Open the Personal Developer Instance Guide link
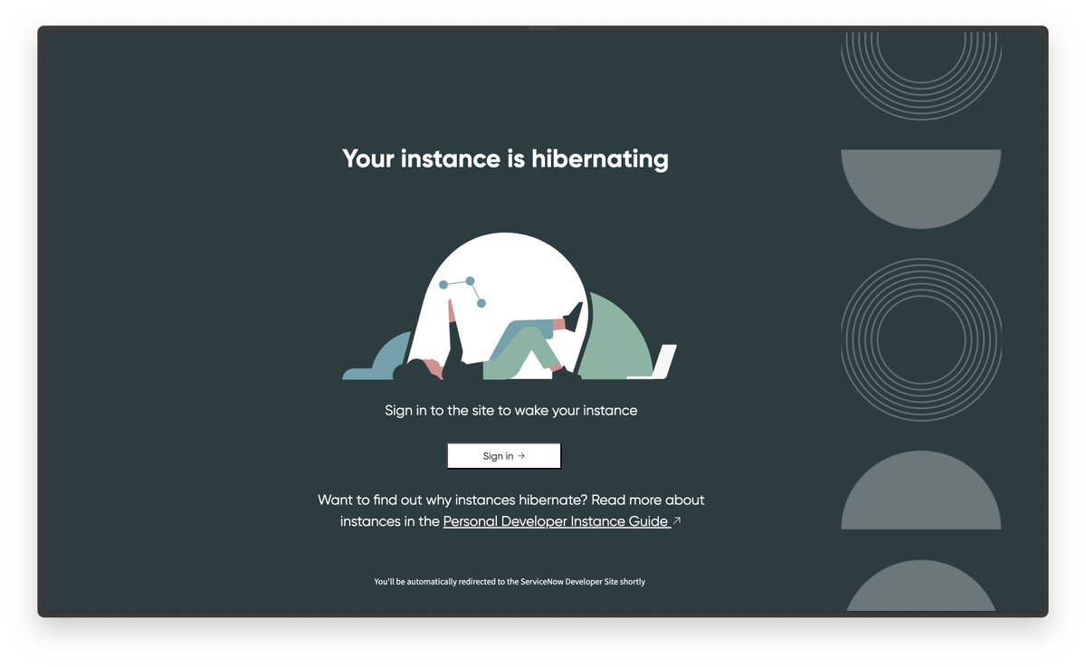 [x=556, y=521]
